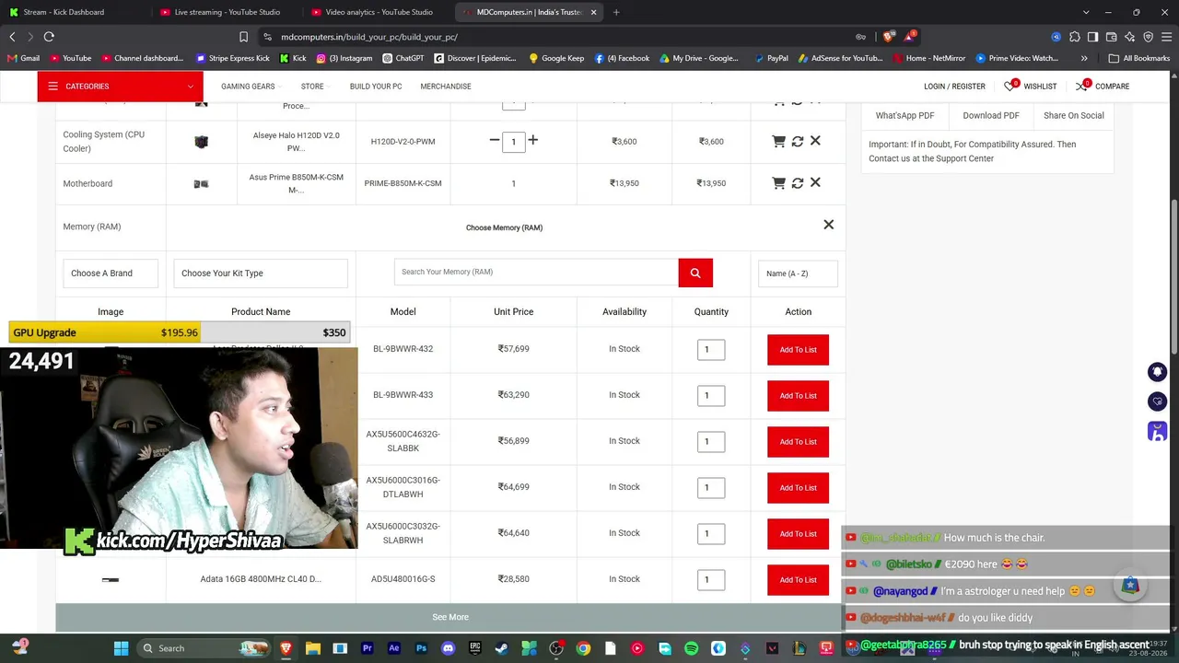Open Choose A Brand dropdown
Image resolution: width=1179 pixels, height=663 pixels.
(x=111, y=273)
